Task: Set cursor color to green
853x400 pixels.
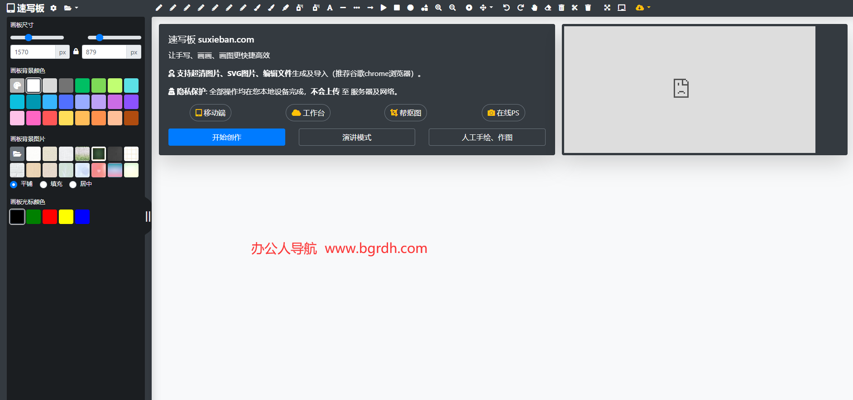Action: click(x=34, y=217)
